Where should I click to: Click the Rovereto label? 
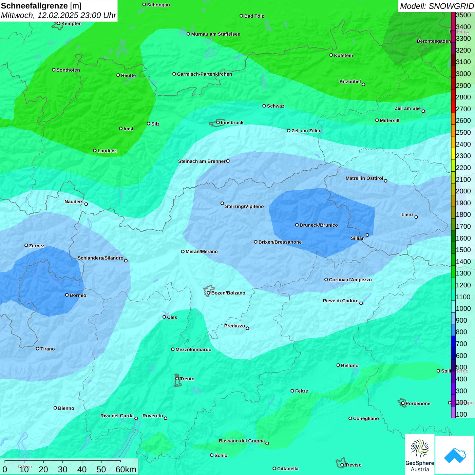(x=153, y=416)
